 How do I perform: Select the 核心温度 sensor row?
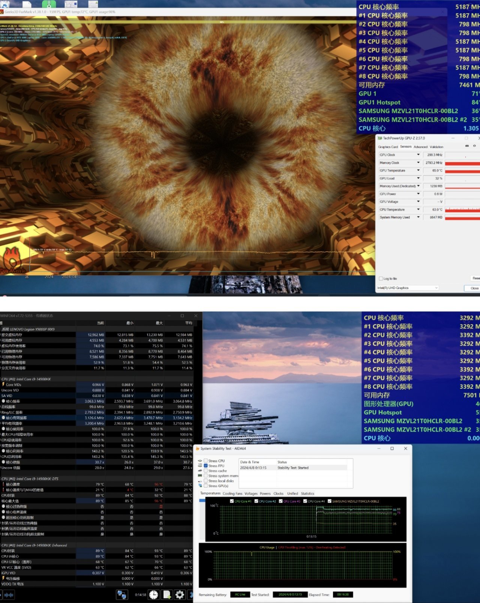click(x=97, y=484)
